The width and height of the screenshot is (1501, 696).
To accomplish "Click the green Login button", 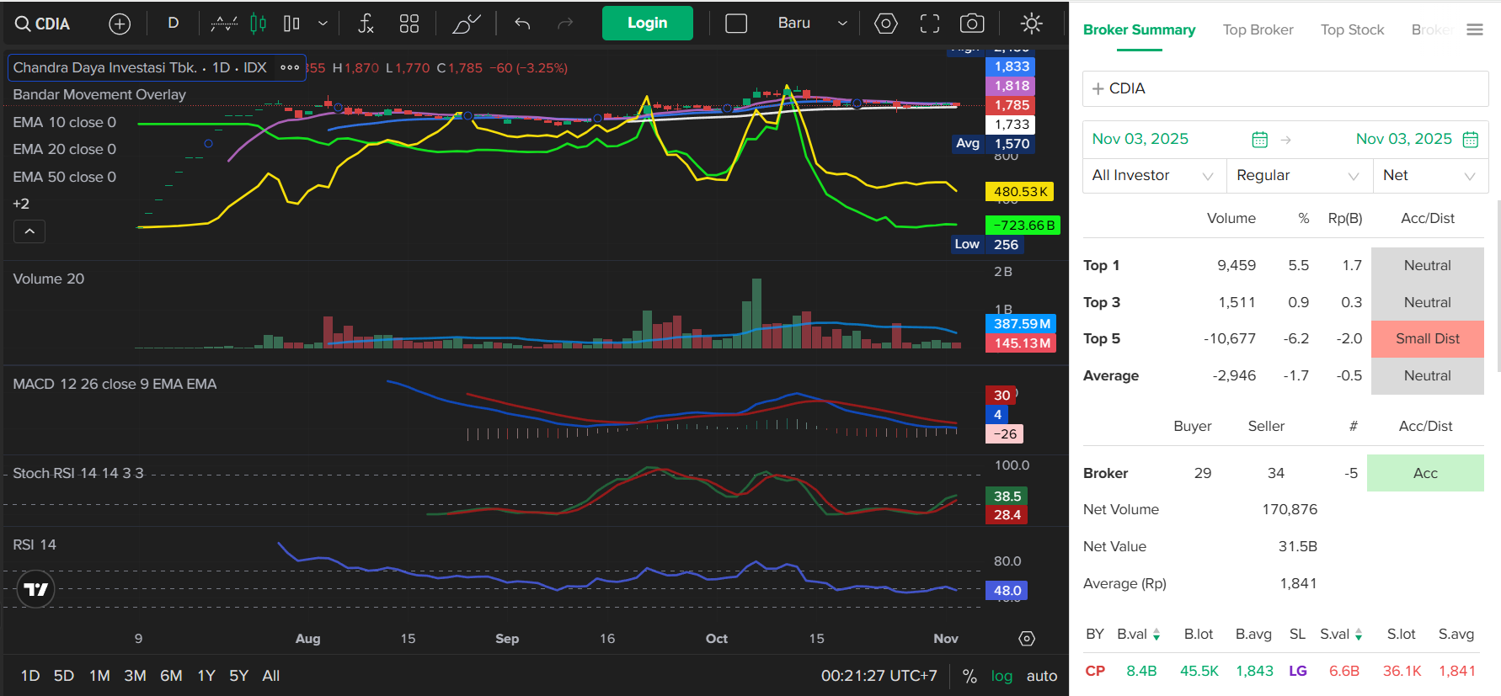I will (647, 24).
